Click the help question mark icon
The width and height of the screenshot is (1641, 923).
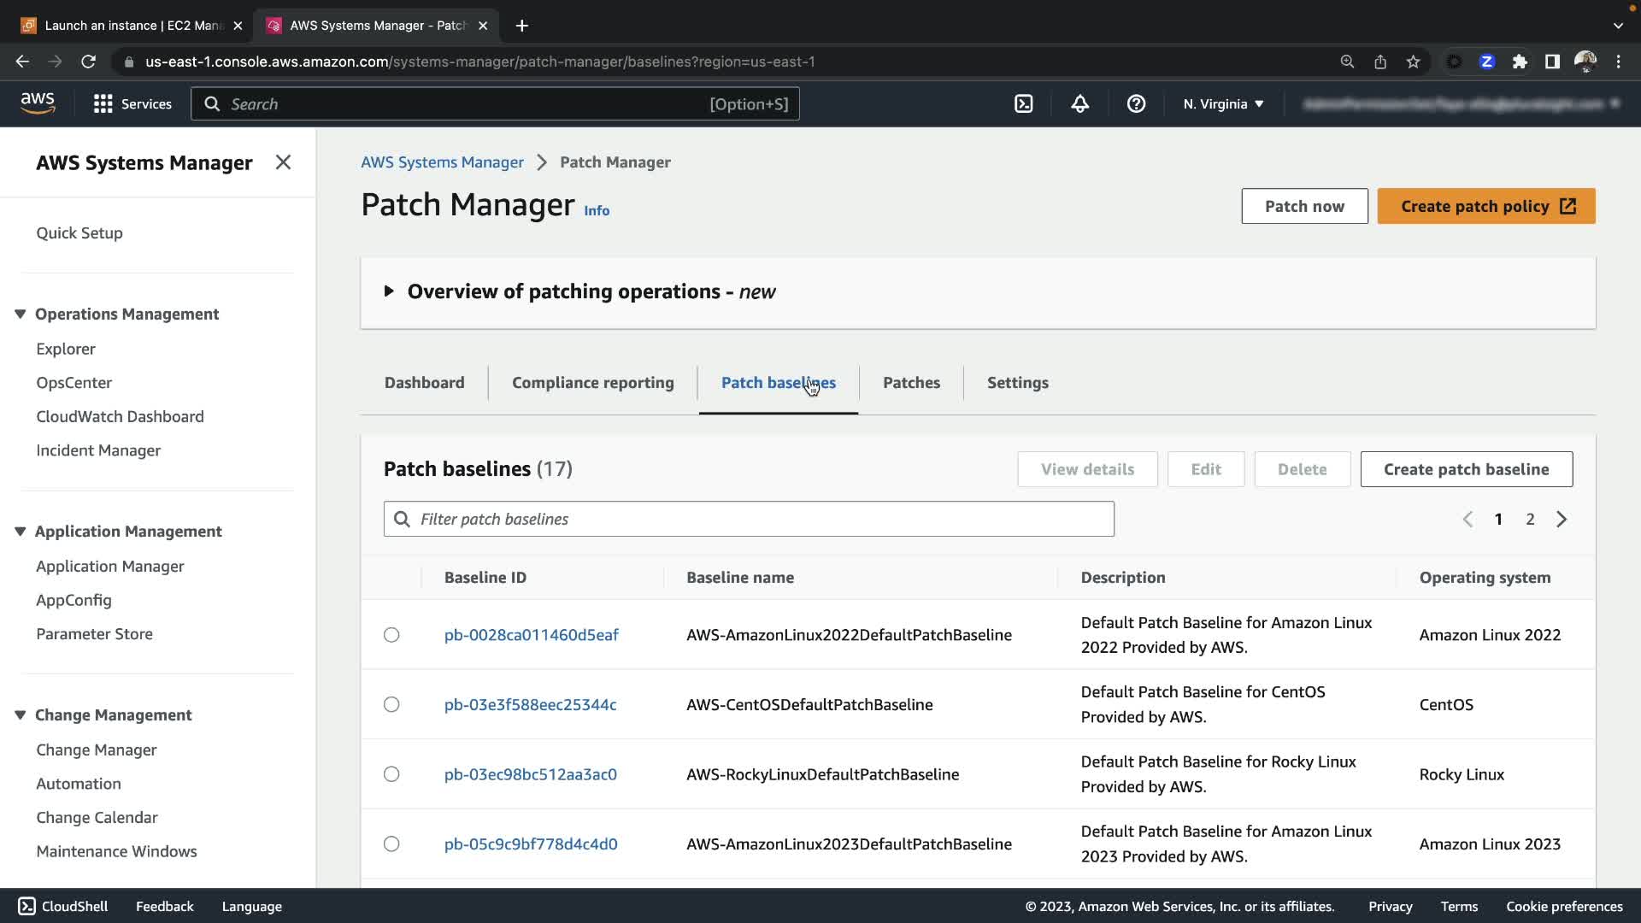(x=1136, y=103)
